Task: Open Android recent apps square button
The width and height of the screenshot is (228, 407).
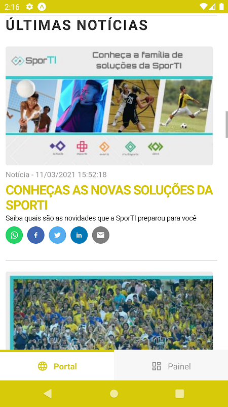Action: (x=180, y=393)
